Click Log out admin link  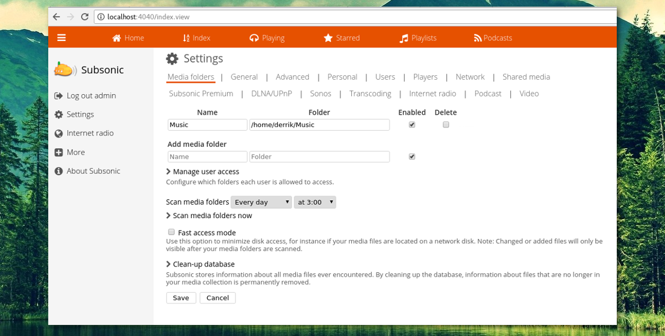91,96
